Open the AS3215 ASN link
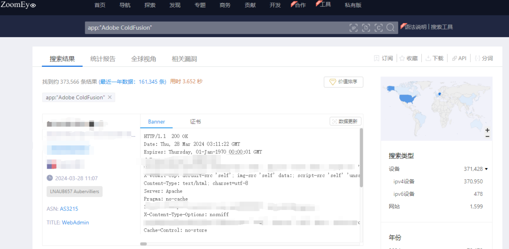This screenshot has height=249, width=509. click(69, 209)
